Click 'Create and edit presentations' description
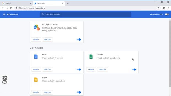Screen dimensions: 171x96 [x=54, y=81]
